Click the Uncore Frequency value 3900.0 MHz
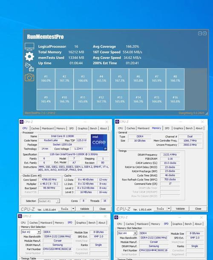The height and width of the screenshot is (260, 213). (190, 145)
